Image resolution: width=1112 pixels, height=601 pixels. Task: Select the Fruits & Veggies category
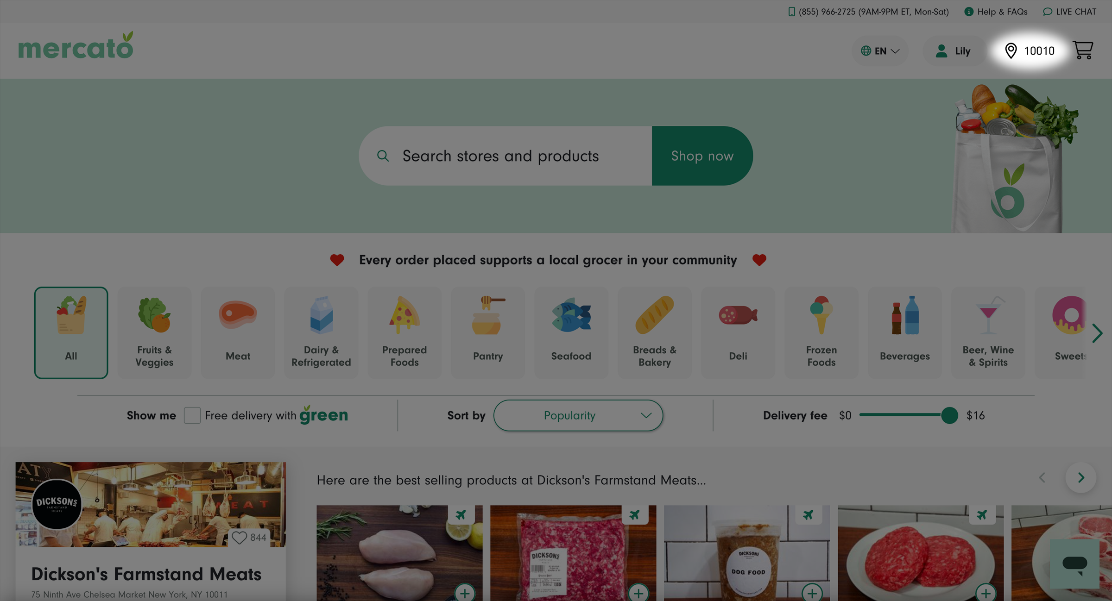tap(154, 332)
